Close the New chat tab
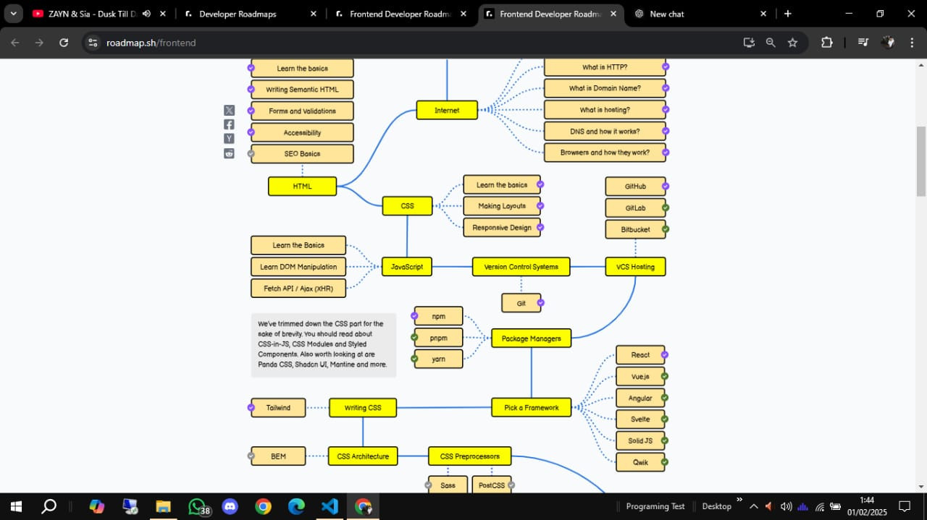 click(x=763, y=14)
